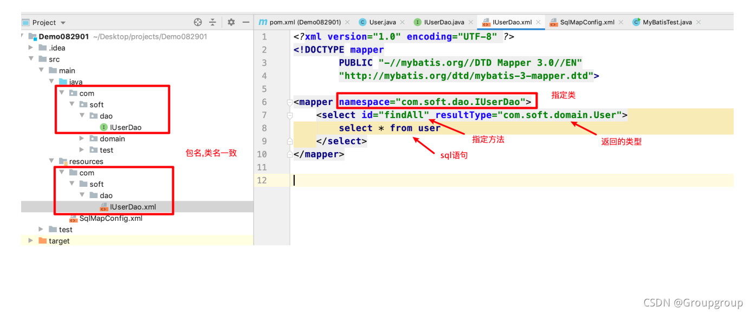Expand the target folder

pyautogui.click(x=31, y=241)
